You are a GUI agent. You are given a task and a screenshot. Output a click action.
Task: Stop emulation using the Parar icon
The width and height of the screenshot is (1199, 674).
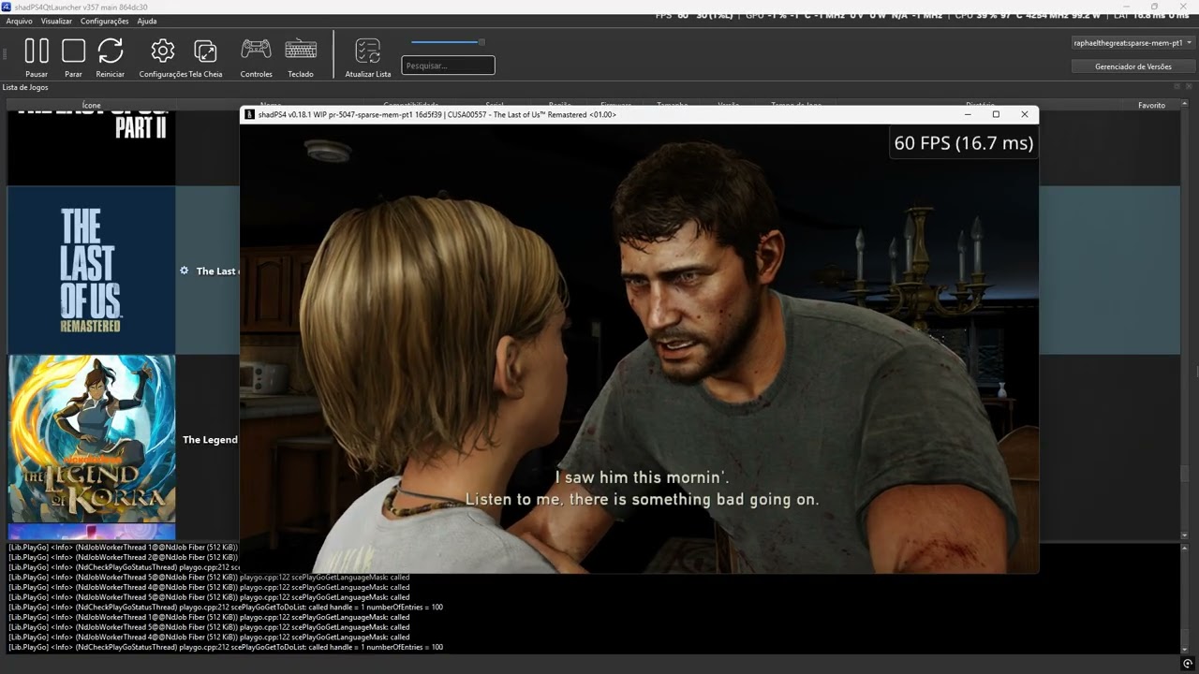pos(73,51)
